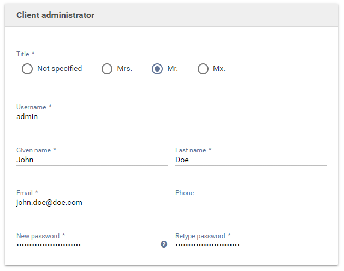The width and height of the screenshot is (344, 271).
Task: Select the 'Not specified' title radio button
Action: [27, 69]
